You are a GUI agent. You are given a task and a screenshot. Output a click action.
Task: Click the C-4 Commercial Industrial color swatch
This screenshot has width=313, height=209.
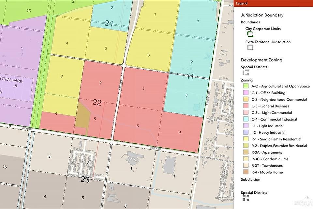coord(246,119)
